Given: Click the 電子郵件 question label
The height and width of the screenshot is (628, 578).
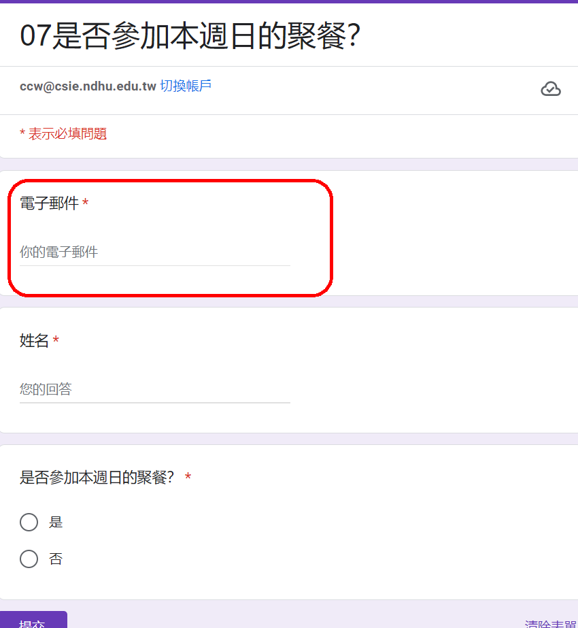Looking at the screenshot, I should pos(49,203).
